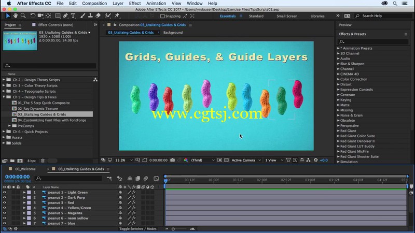Select the Roto Brush tool

click(x=108, y=16)
